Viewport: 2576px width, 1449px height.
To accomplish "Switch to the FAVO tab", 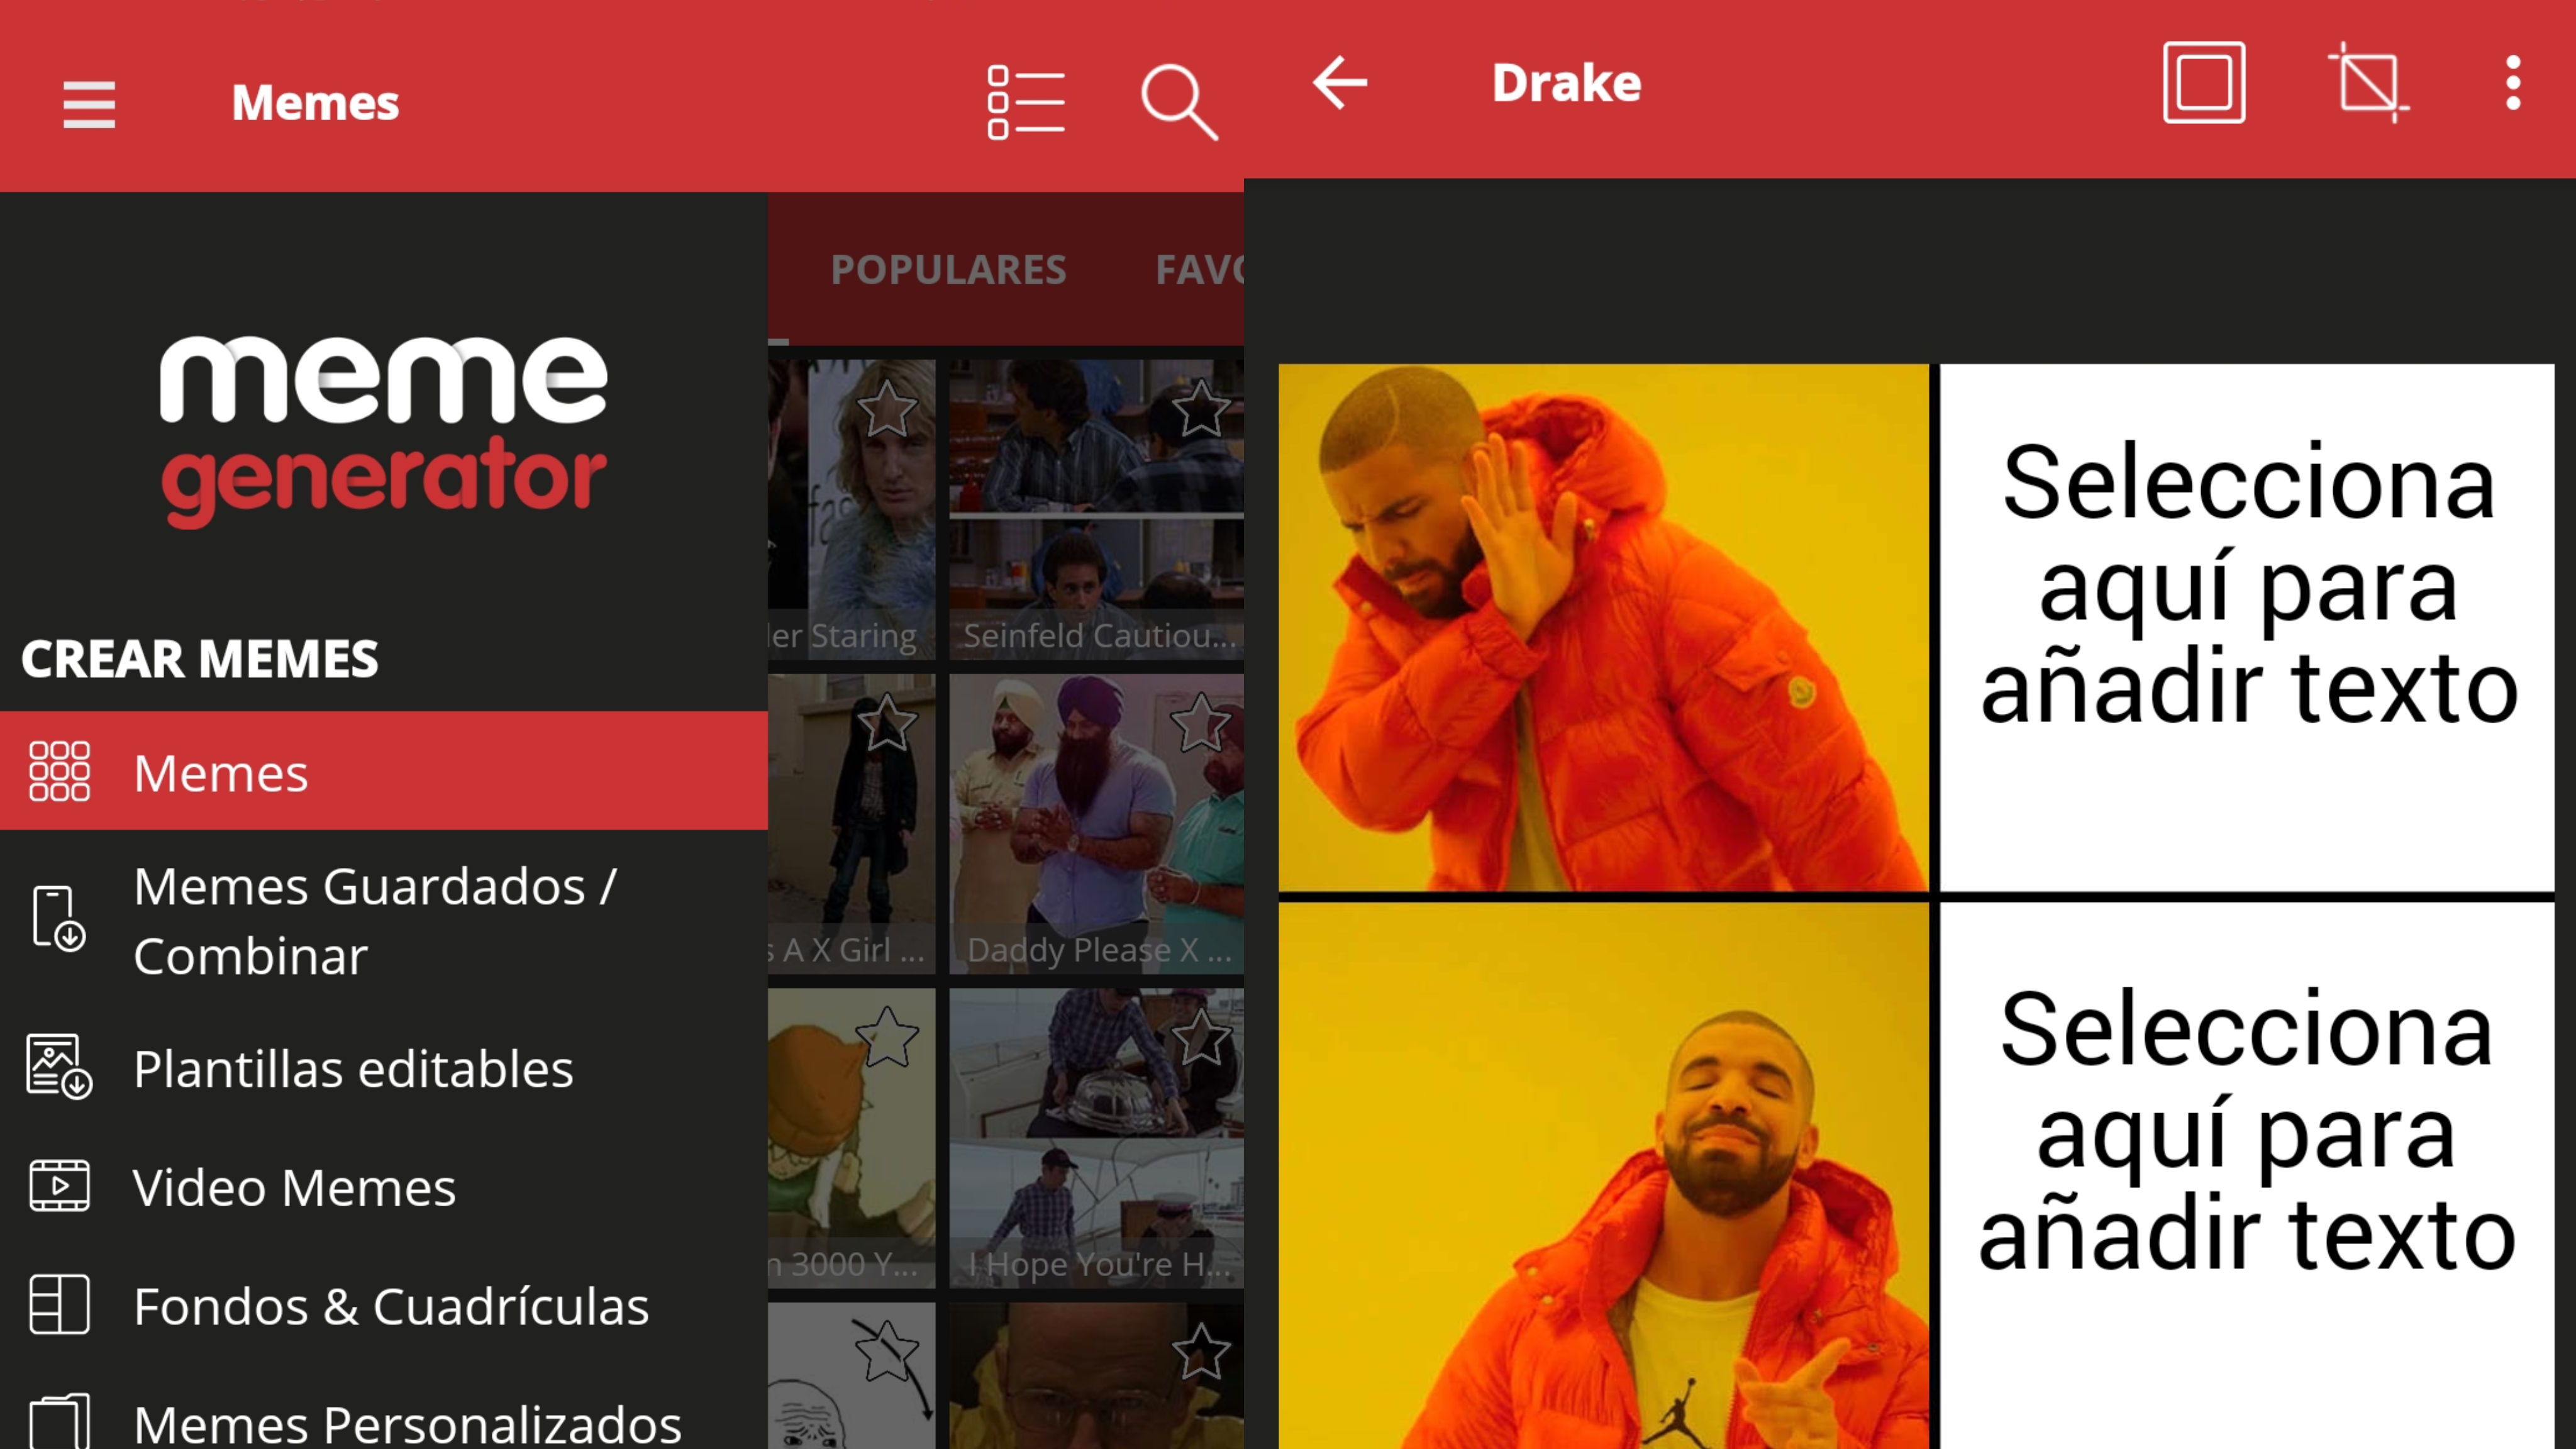I will click(1199, 269).
